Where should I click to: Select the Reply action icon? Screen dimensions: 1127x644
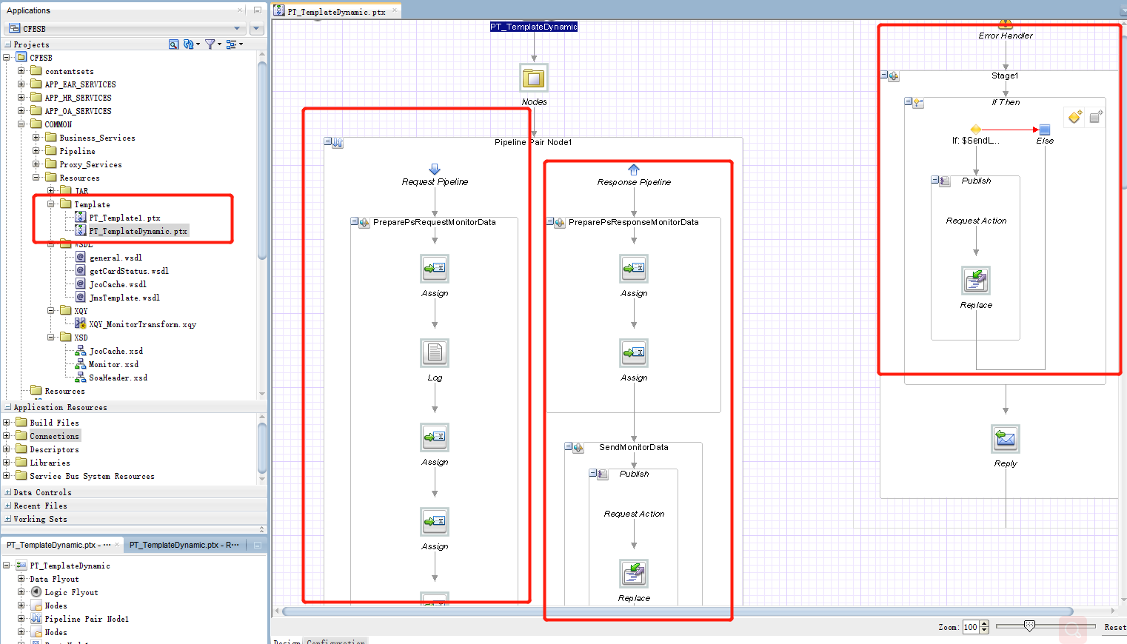[x=1006, y=438]
